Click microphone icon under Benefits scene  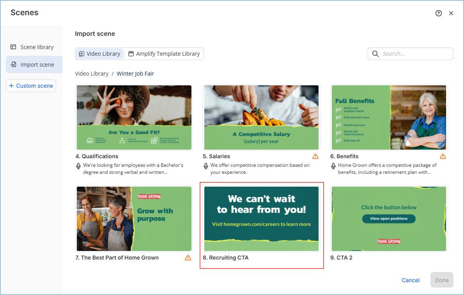point(333,166)
